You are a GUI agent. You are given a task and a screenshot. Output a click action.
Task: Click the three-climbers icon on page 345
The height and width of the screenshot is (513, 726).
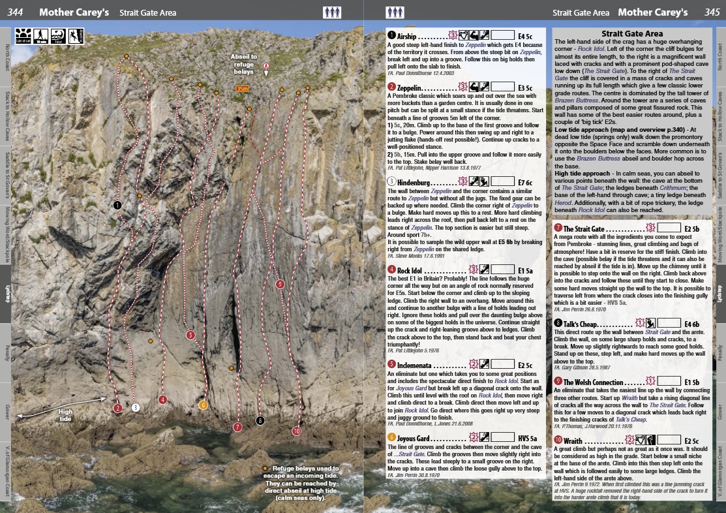click(395, 12)
